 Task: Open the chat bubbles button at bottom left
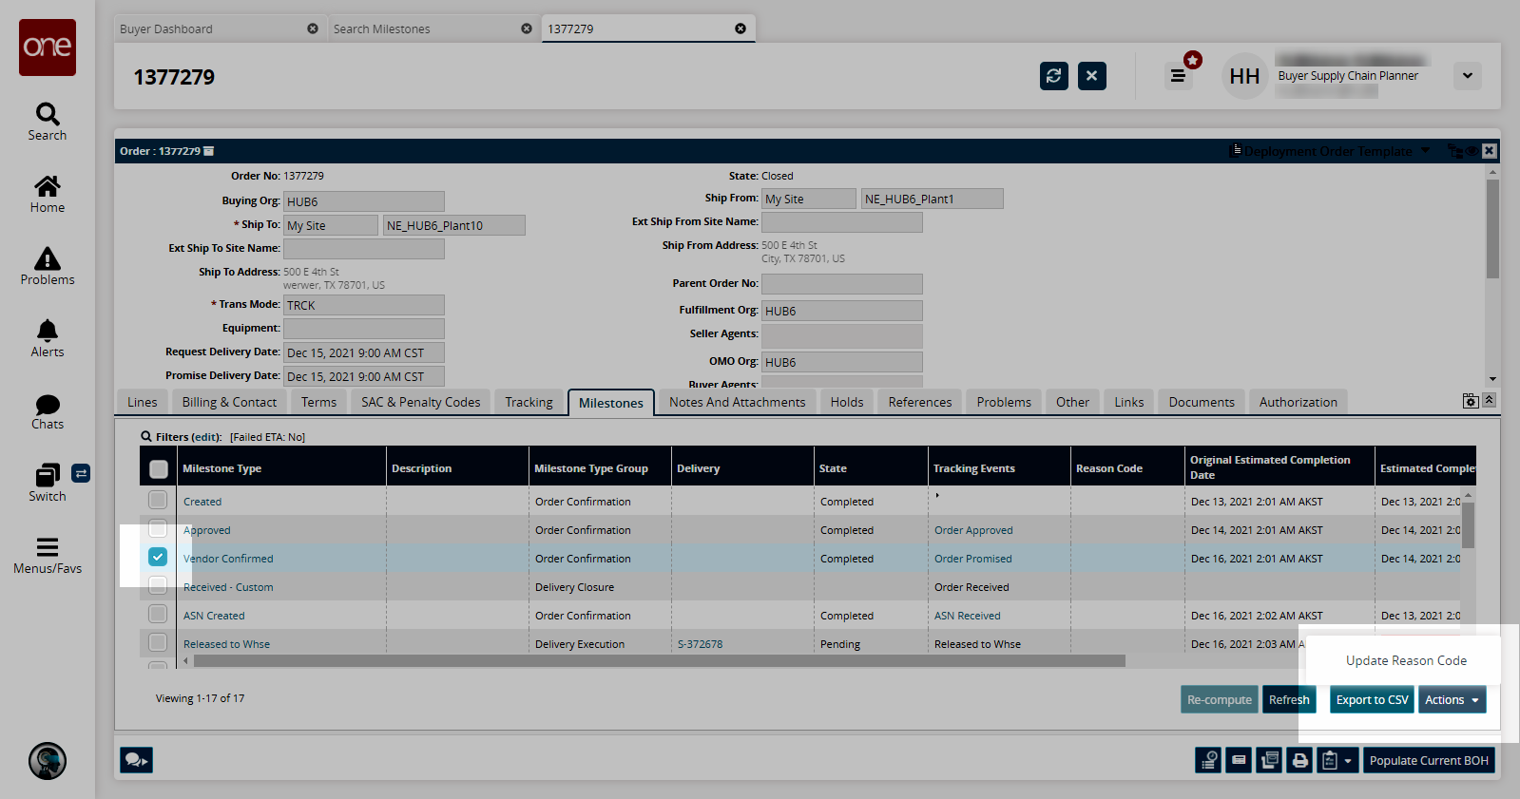(x=136, y=760)
